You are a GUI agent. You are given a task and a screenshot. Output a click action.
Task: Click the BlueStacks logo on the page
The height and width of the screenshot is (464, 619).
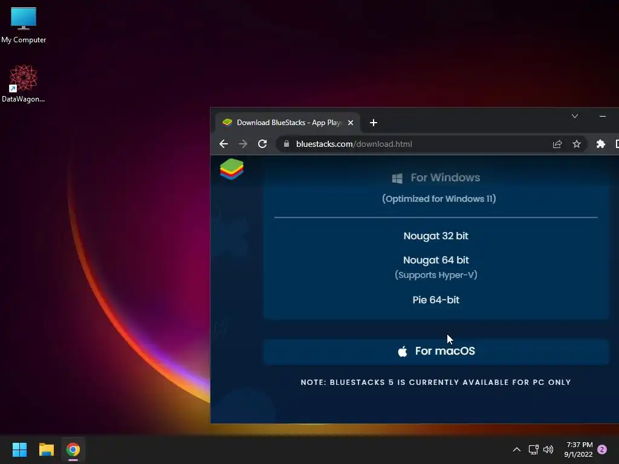pos(232,169)
